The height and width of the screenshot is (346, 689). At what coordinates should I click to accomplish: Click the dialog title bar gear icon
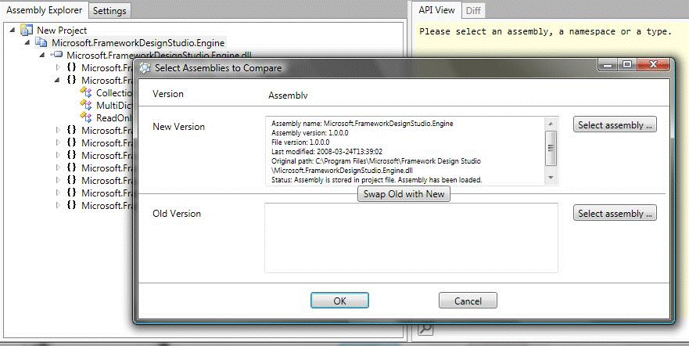(x=145, y=68)
